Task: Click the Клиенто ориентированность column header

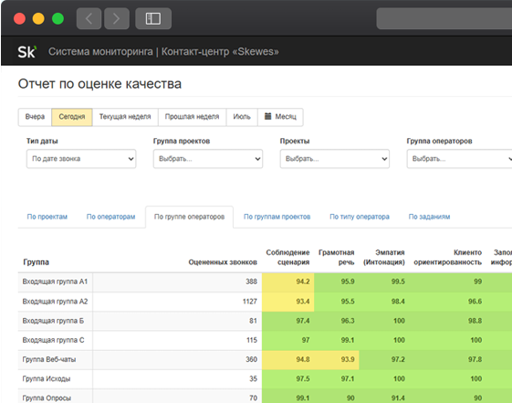Action: coord(448,257)
